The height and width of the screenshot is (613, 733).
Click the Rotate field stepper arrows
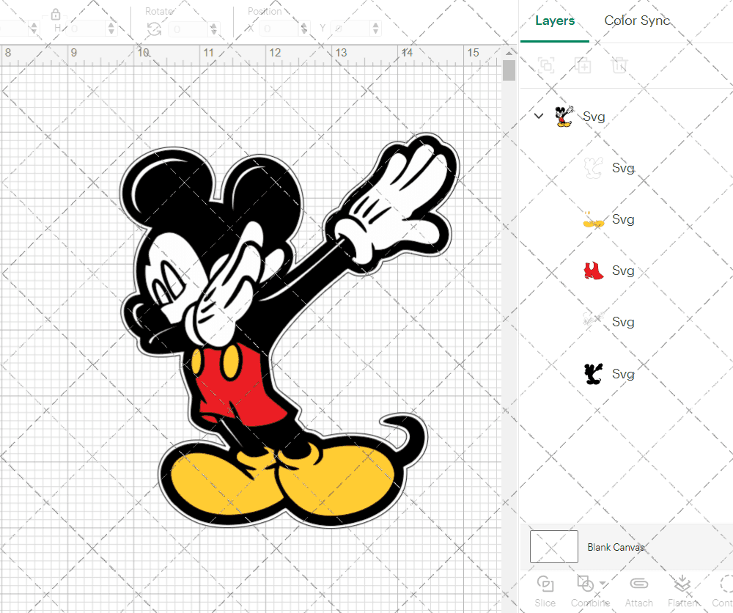[214, 29]
